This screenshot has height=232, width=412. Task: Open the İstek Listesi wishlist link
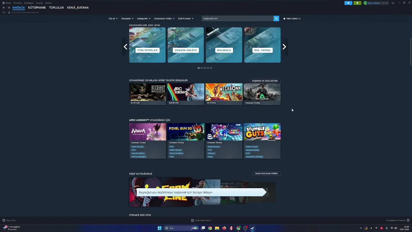tap(292, 18)
